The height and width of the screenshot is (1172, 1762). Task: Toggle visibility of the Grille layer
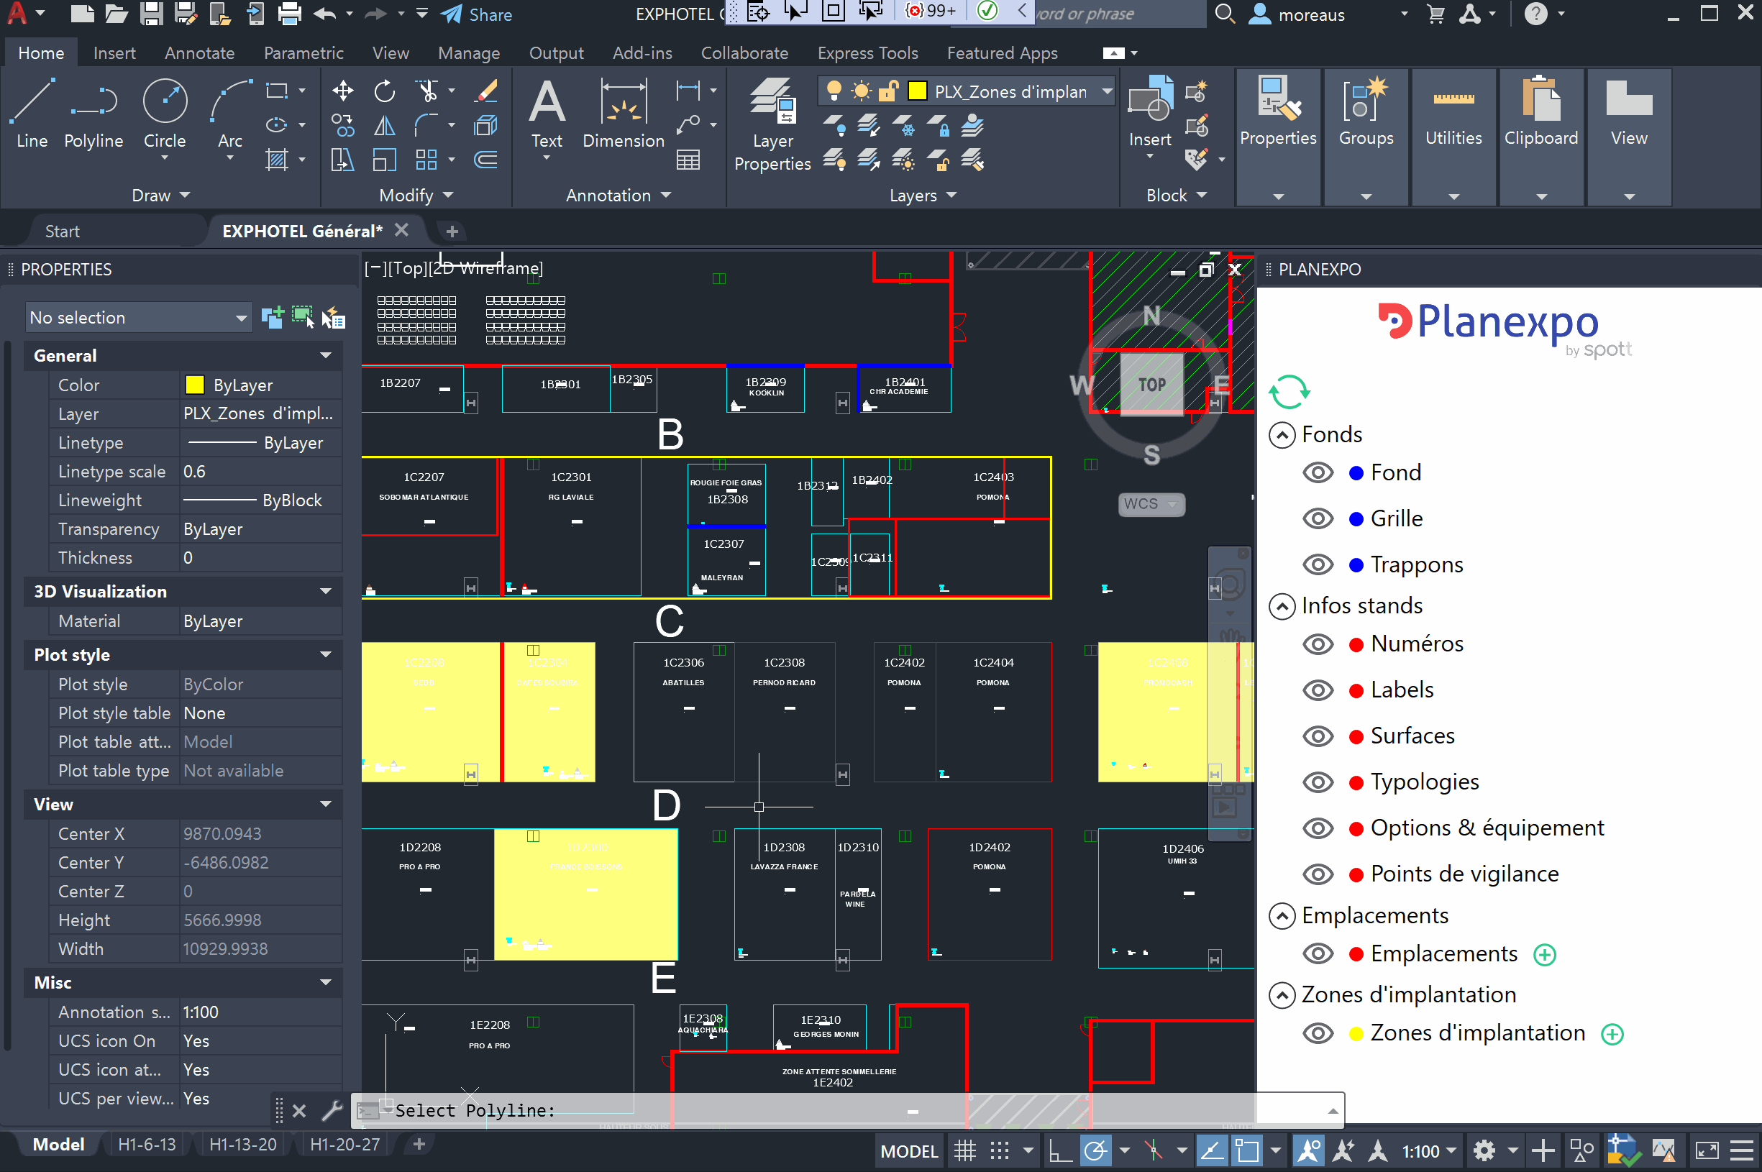(x=1318, y=518)
